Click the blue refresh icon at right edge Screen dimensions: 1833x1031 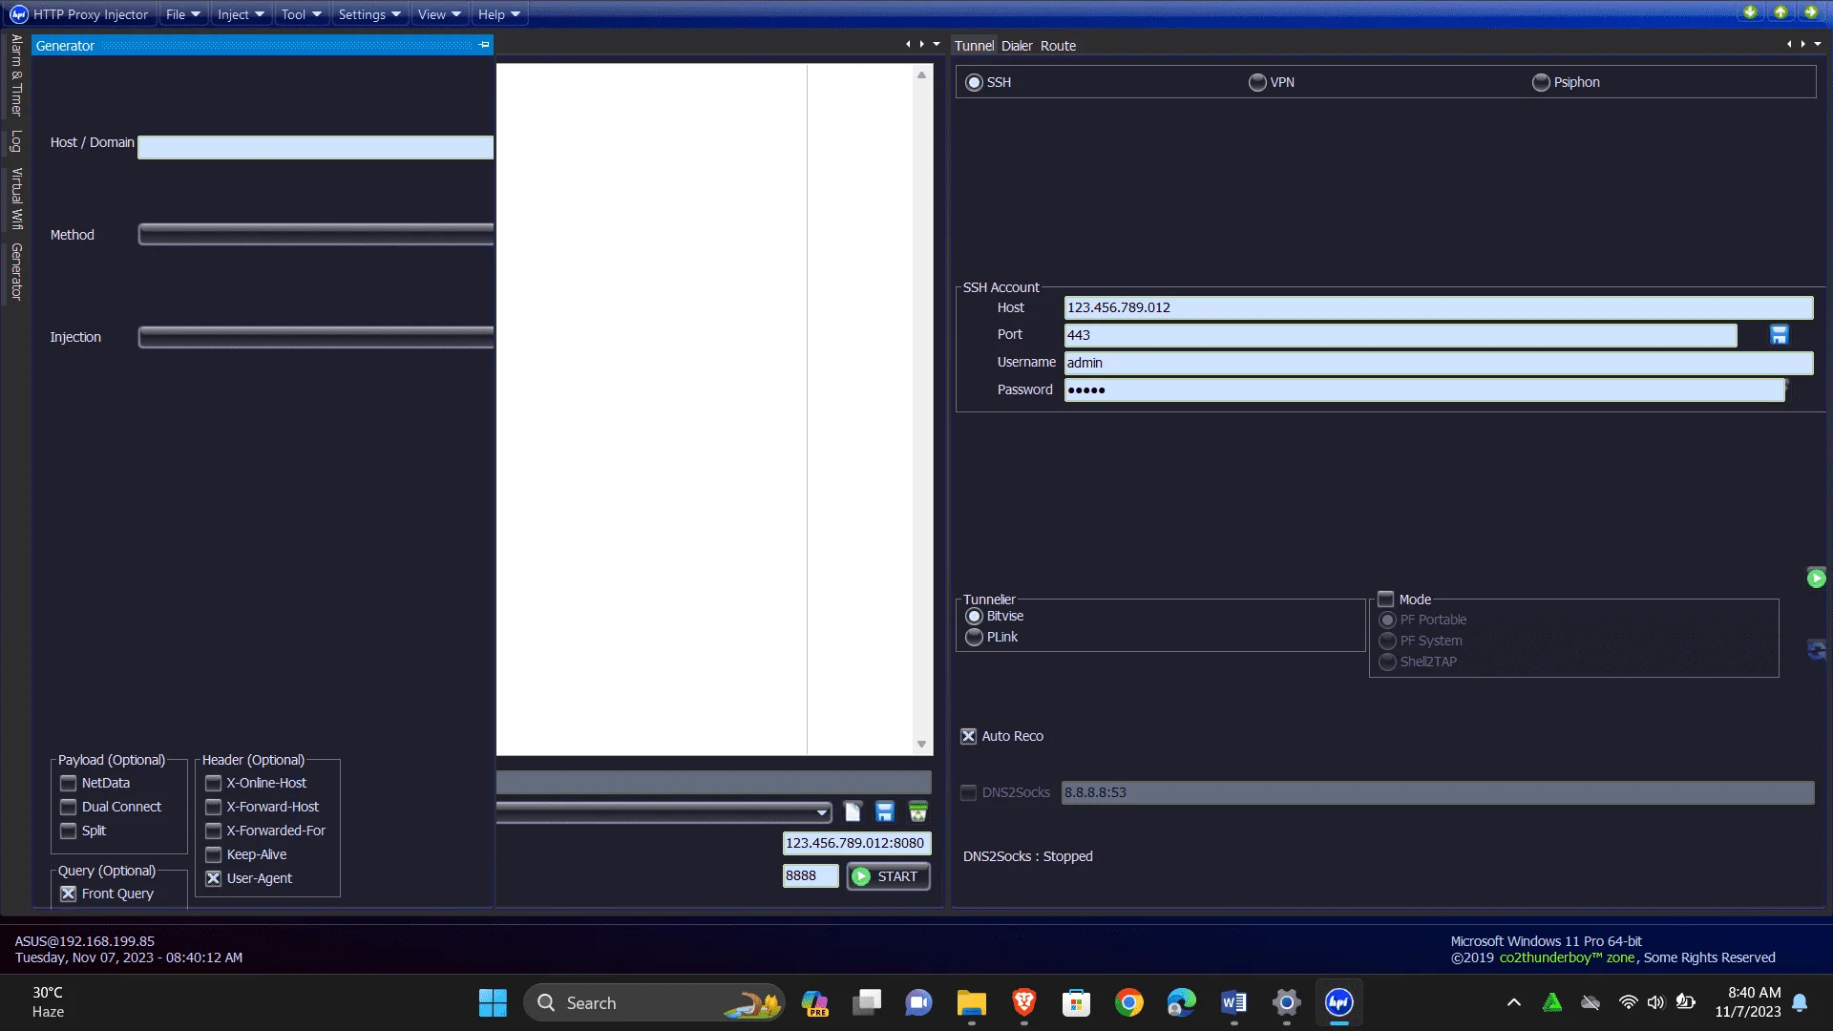[1816, 650]
